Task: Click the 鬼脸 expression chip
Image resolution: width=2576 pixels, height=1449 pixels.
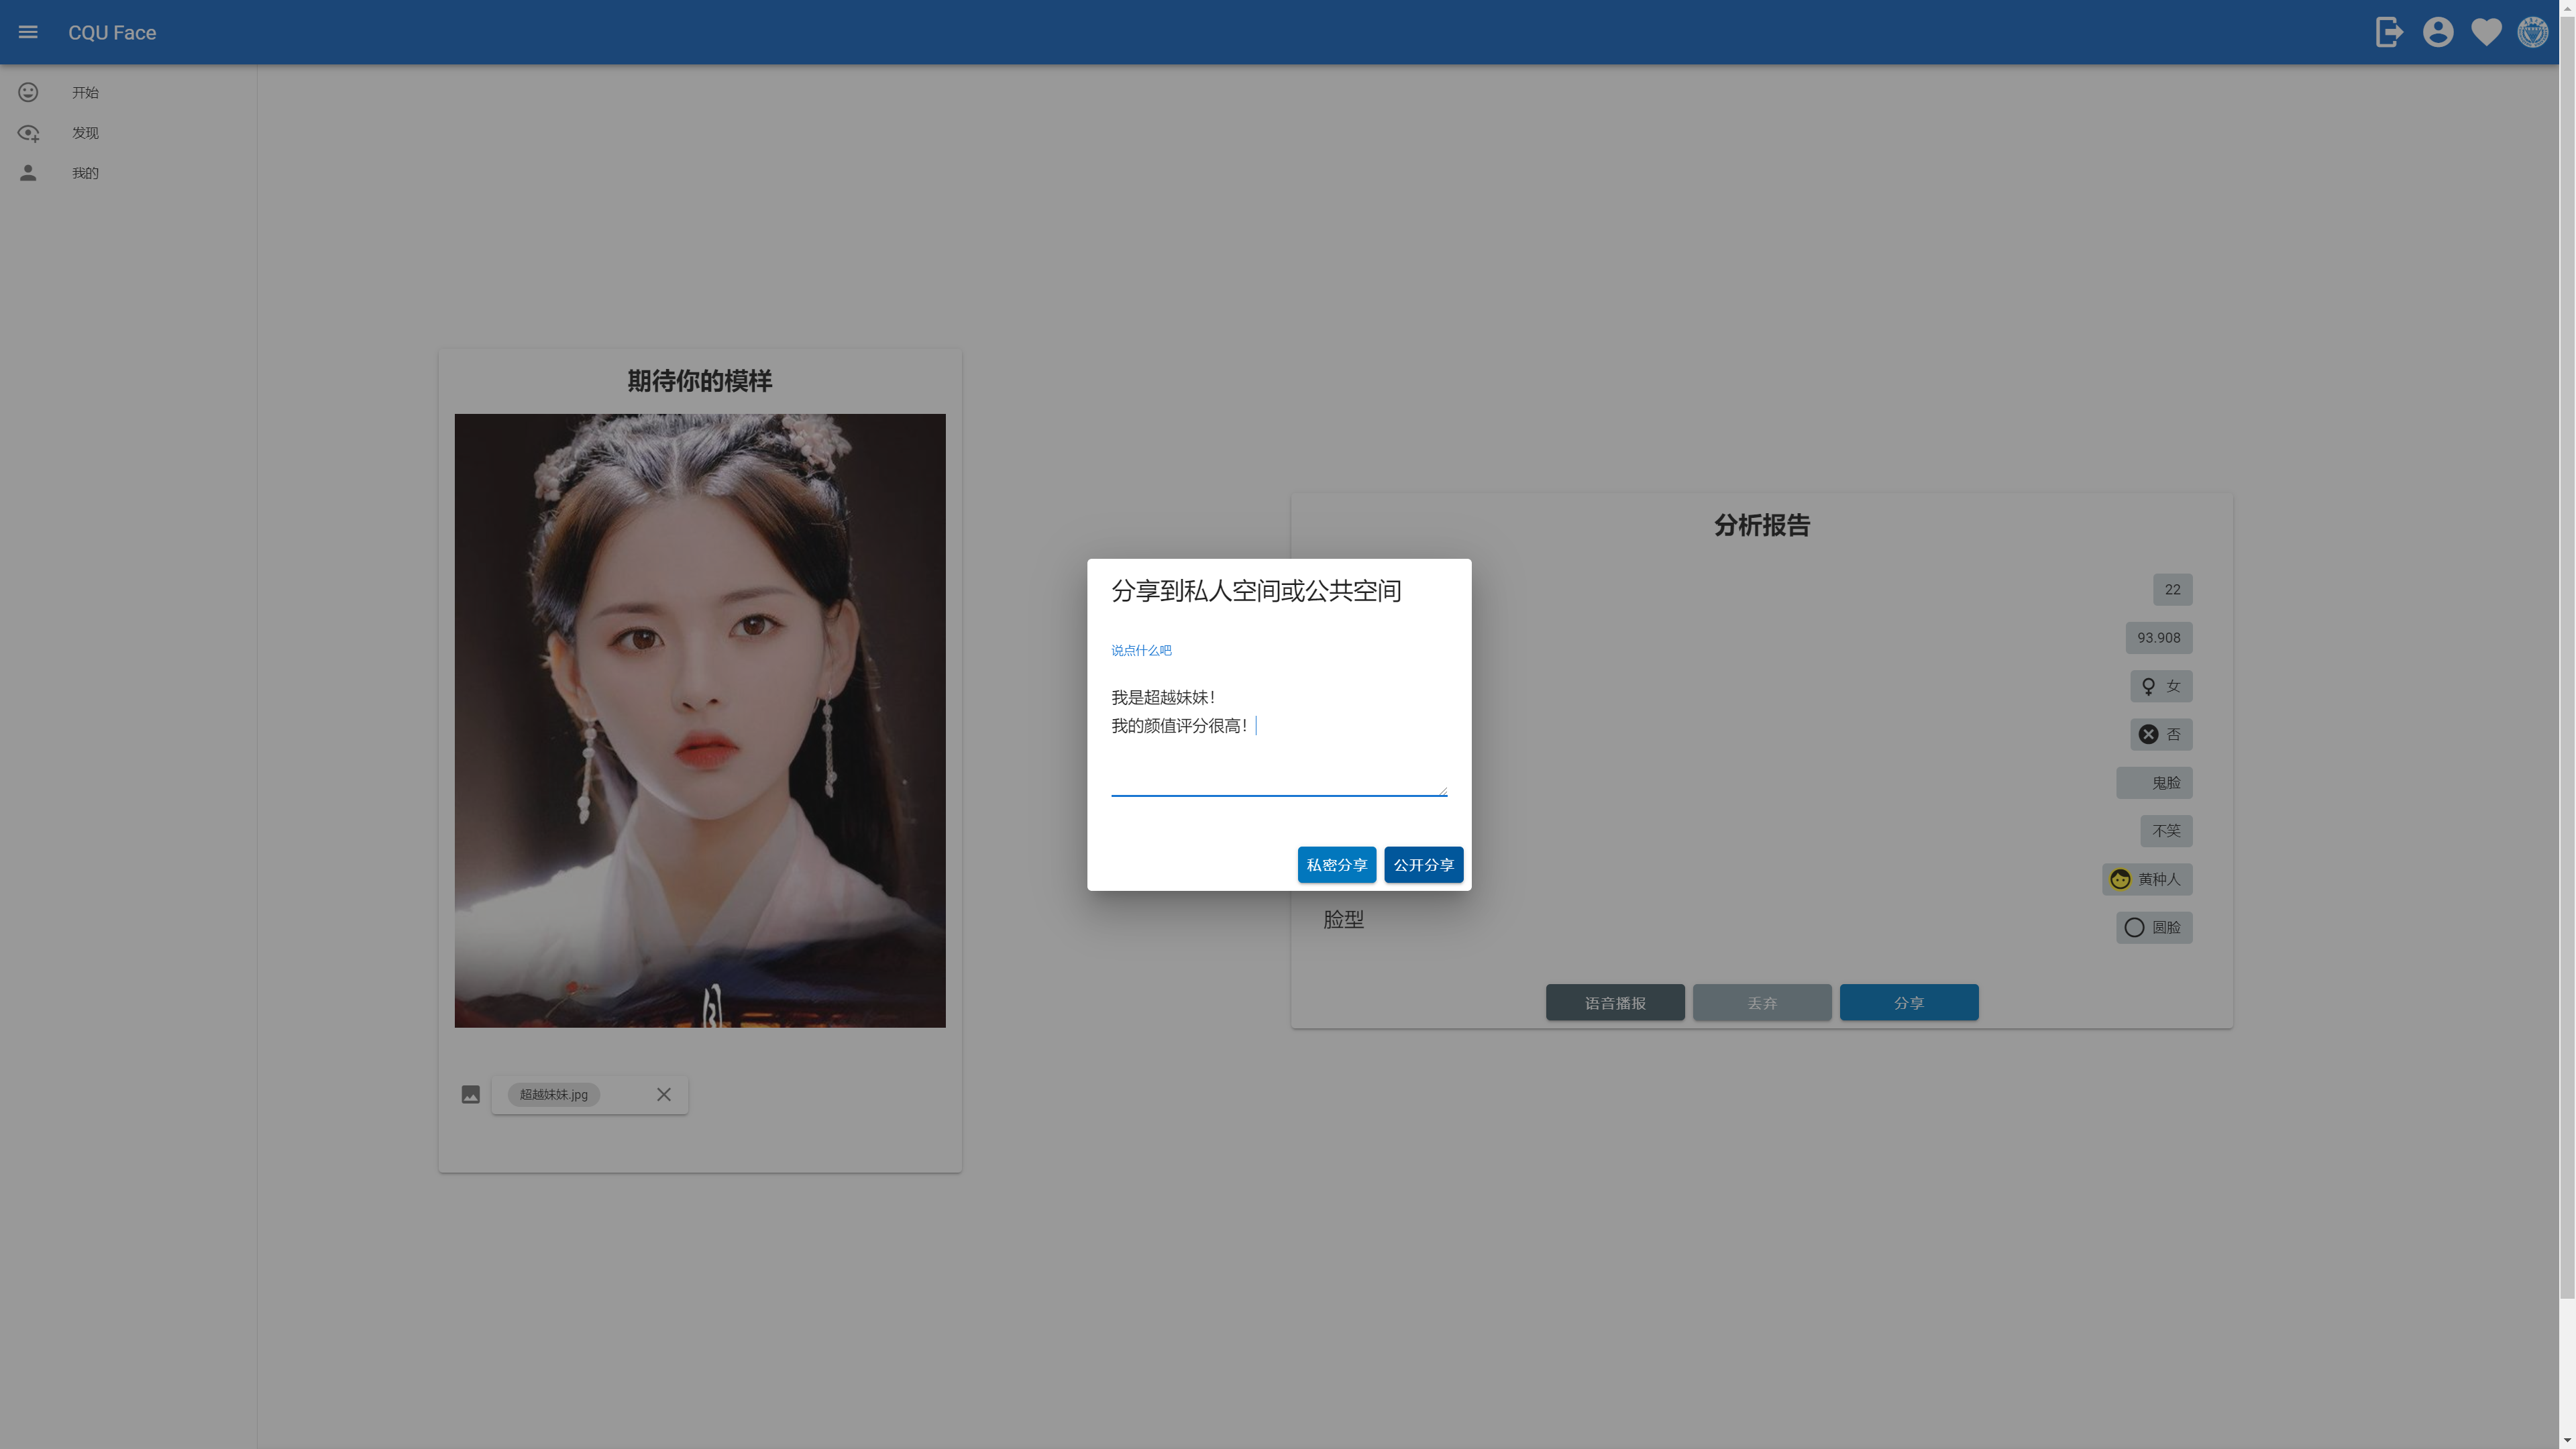Action: [2154, 782]
